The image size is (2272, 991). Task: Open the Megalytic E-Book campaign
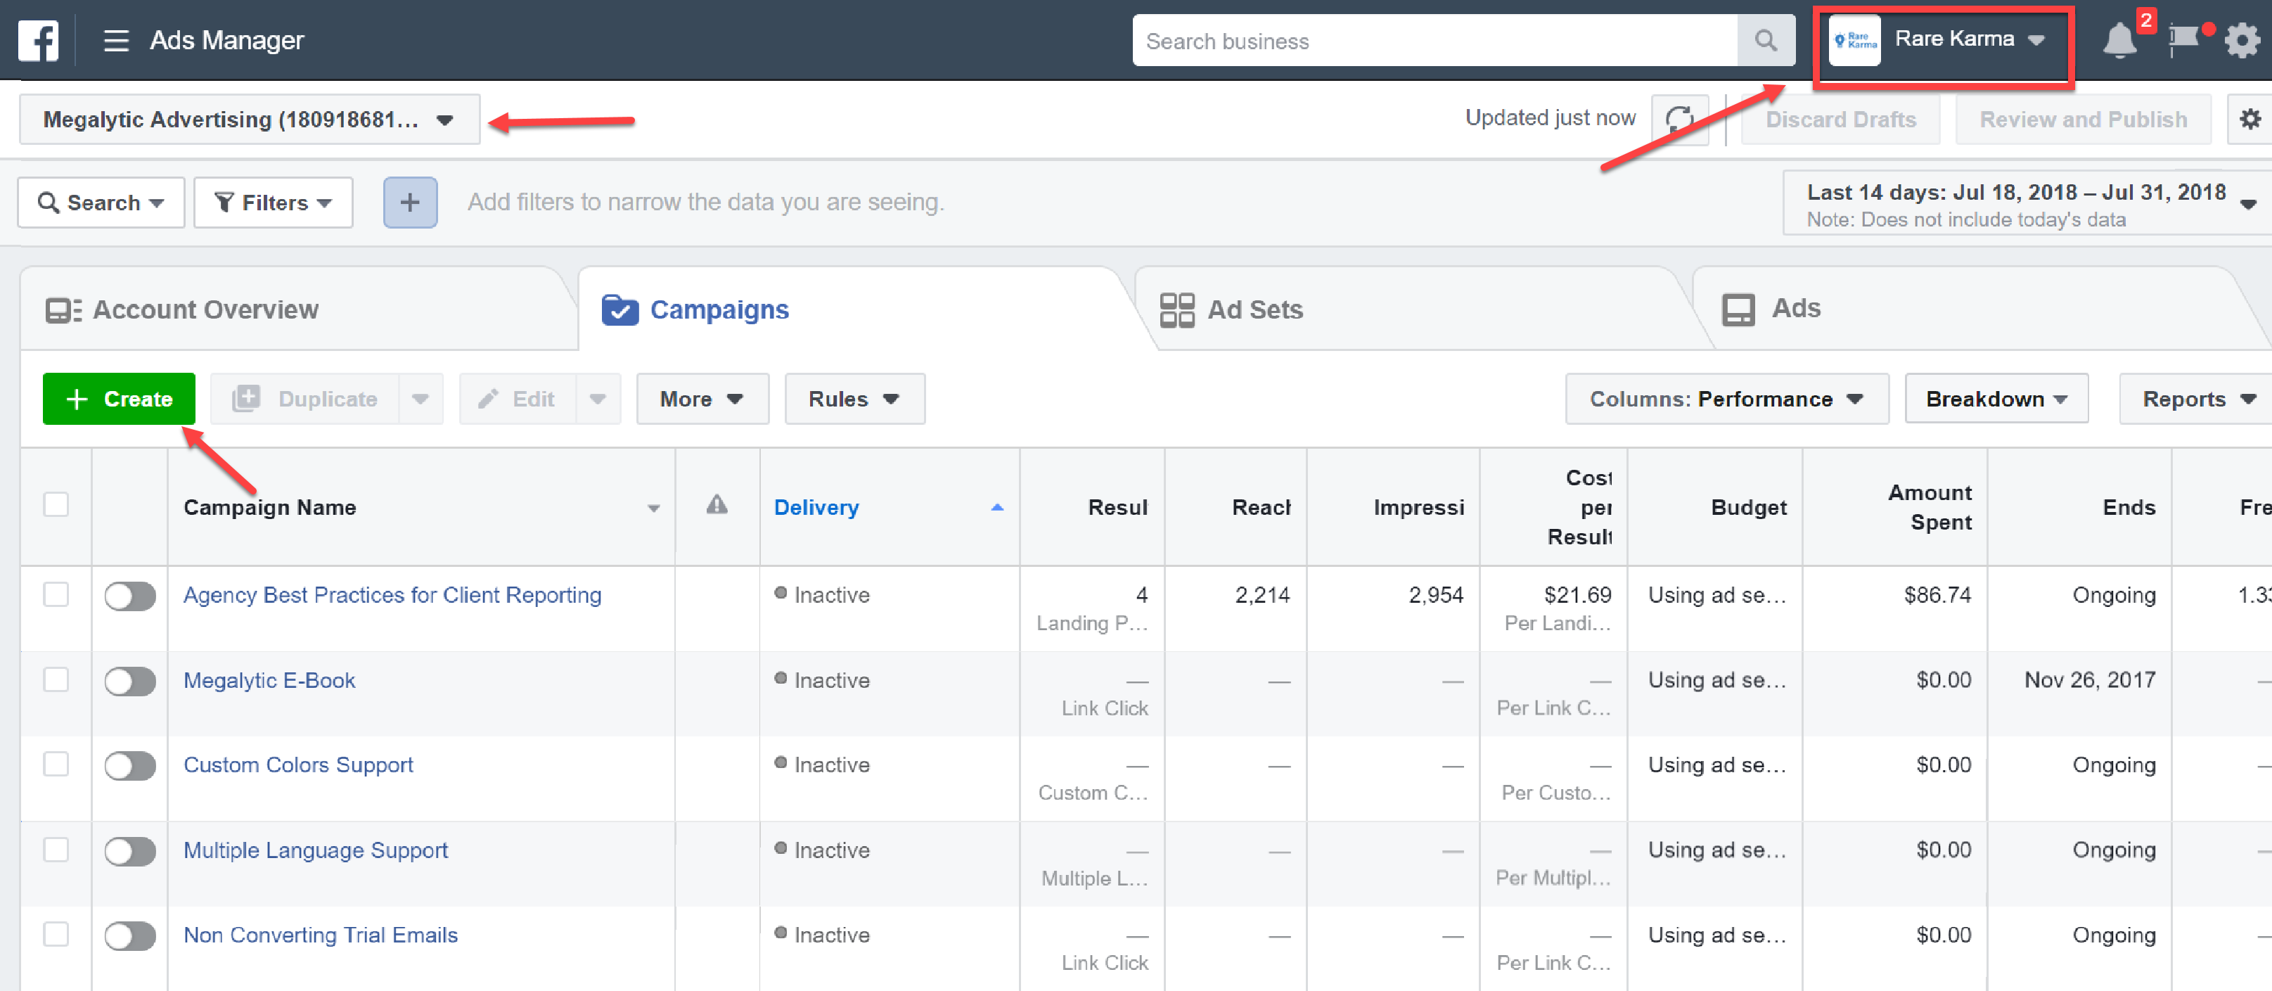click(x=269, y=679)
